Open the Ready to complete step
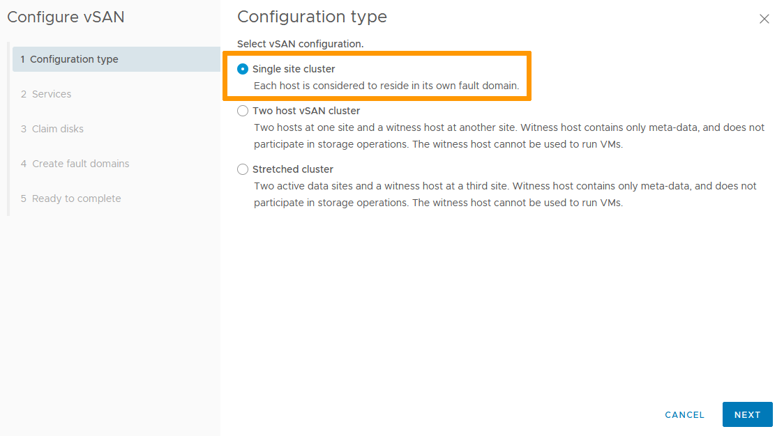This screenshot has width=784, height=436. pyautogui.click(x=75, y=198)
